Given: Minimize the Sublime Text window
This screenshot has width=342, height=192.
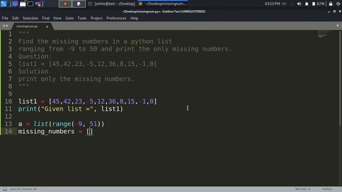Looking at the screenshot, I should tap(329, 12).
